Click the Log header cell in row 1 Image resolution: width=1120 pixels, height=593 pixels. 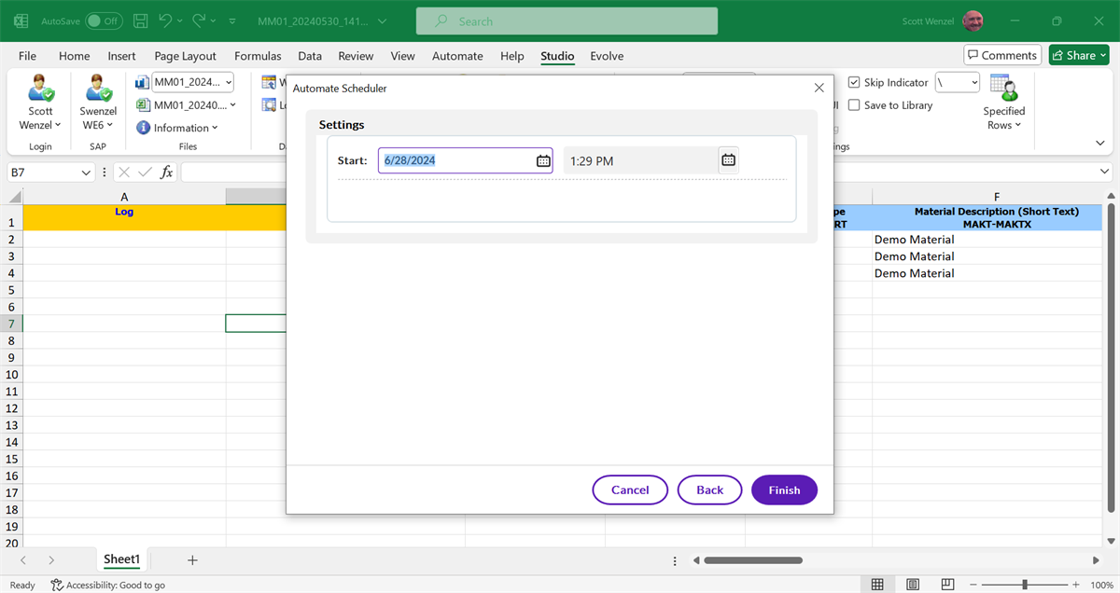(x=124, y=217)
